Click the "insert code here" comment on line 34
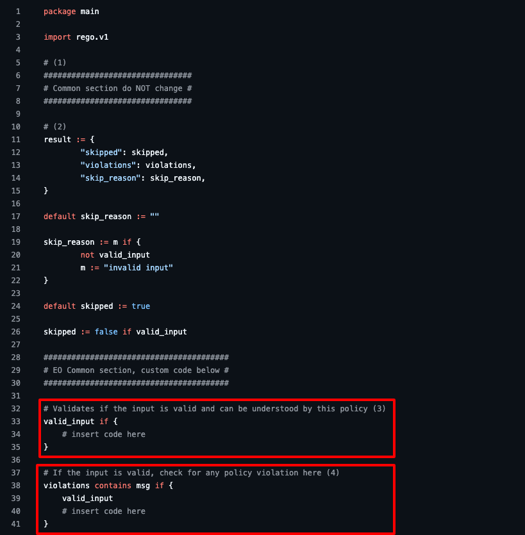Screen dimensions: 525x535 pos(104,434)
